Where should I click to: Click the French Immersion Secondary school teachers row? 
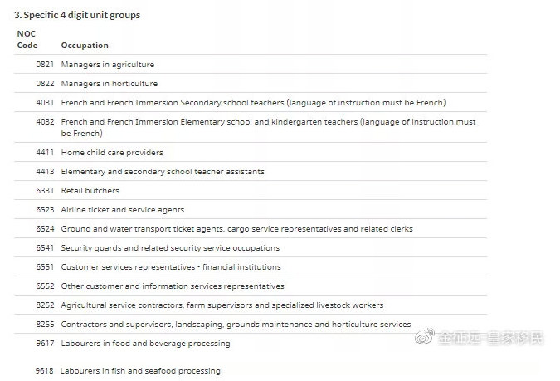(x=251, y=103)
